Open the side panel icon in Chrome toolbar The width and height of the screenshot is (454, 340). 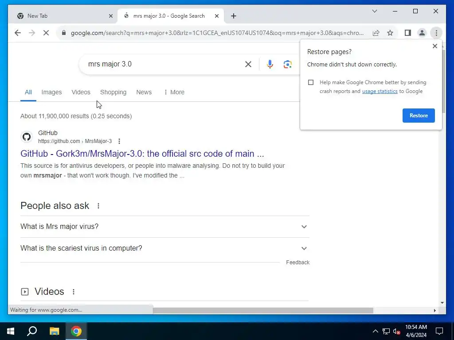click(x=408, y=33)
